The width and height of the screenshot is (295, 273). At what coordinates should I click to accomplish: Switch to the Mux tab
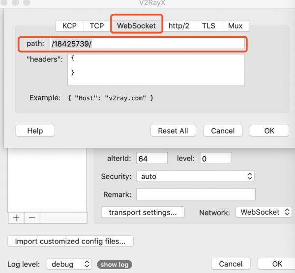[x=236, y=26]
